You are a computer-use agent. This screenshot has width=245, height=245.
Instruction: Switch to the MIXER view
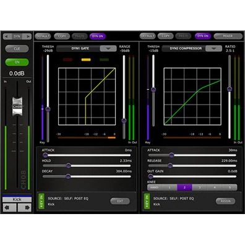228,36
